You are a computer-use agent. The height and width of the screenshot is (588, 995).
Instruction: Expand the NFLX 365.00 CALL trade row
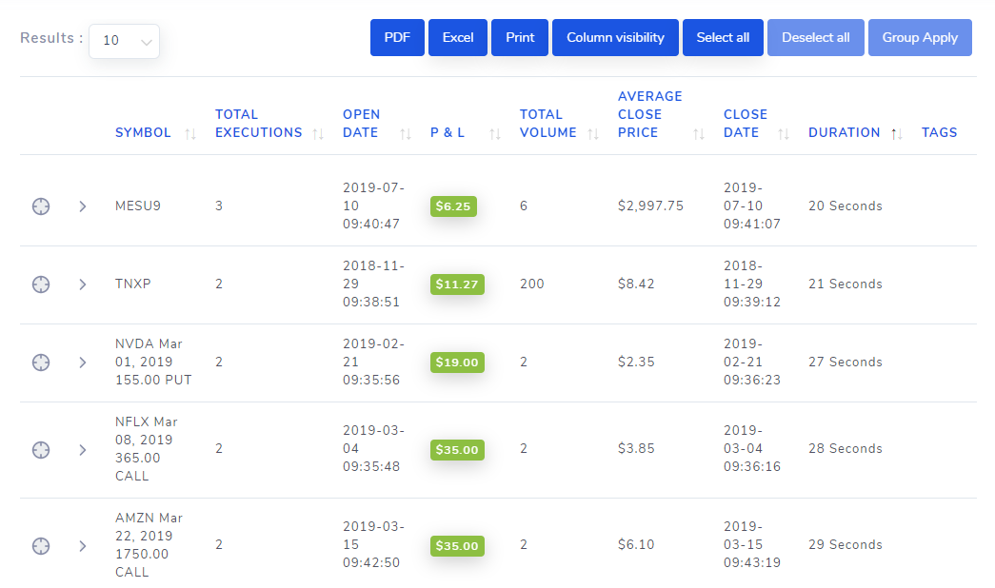coord(83,450)
